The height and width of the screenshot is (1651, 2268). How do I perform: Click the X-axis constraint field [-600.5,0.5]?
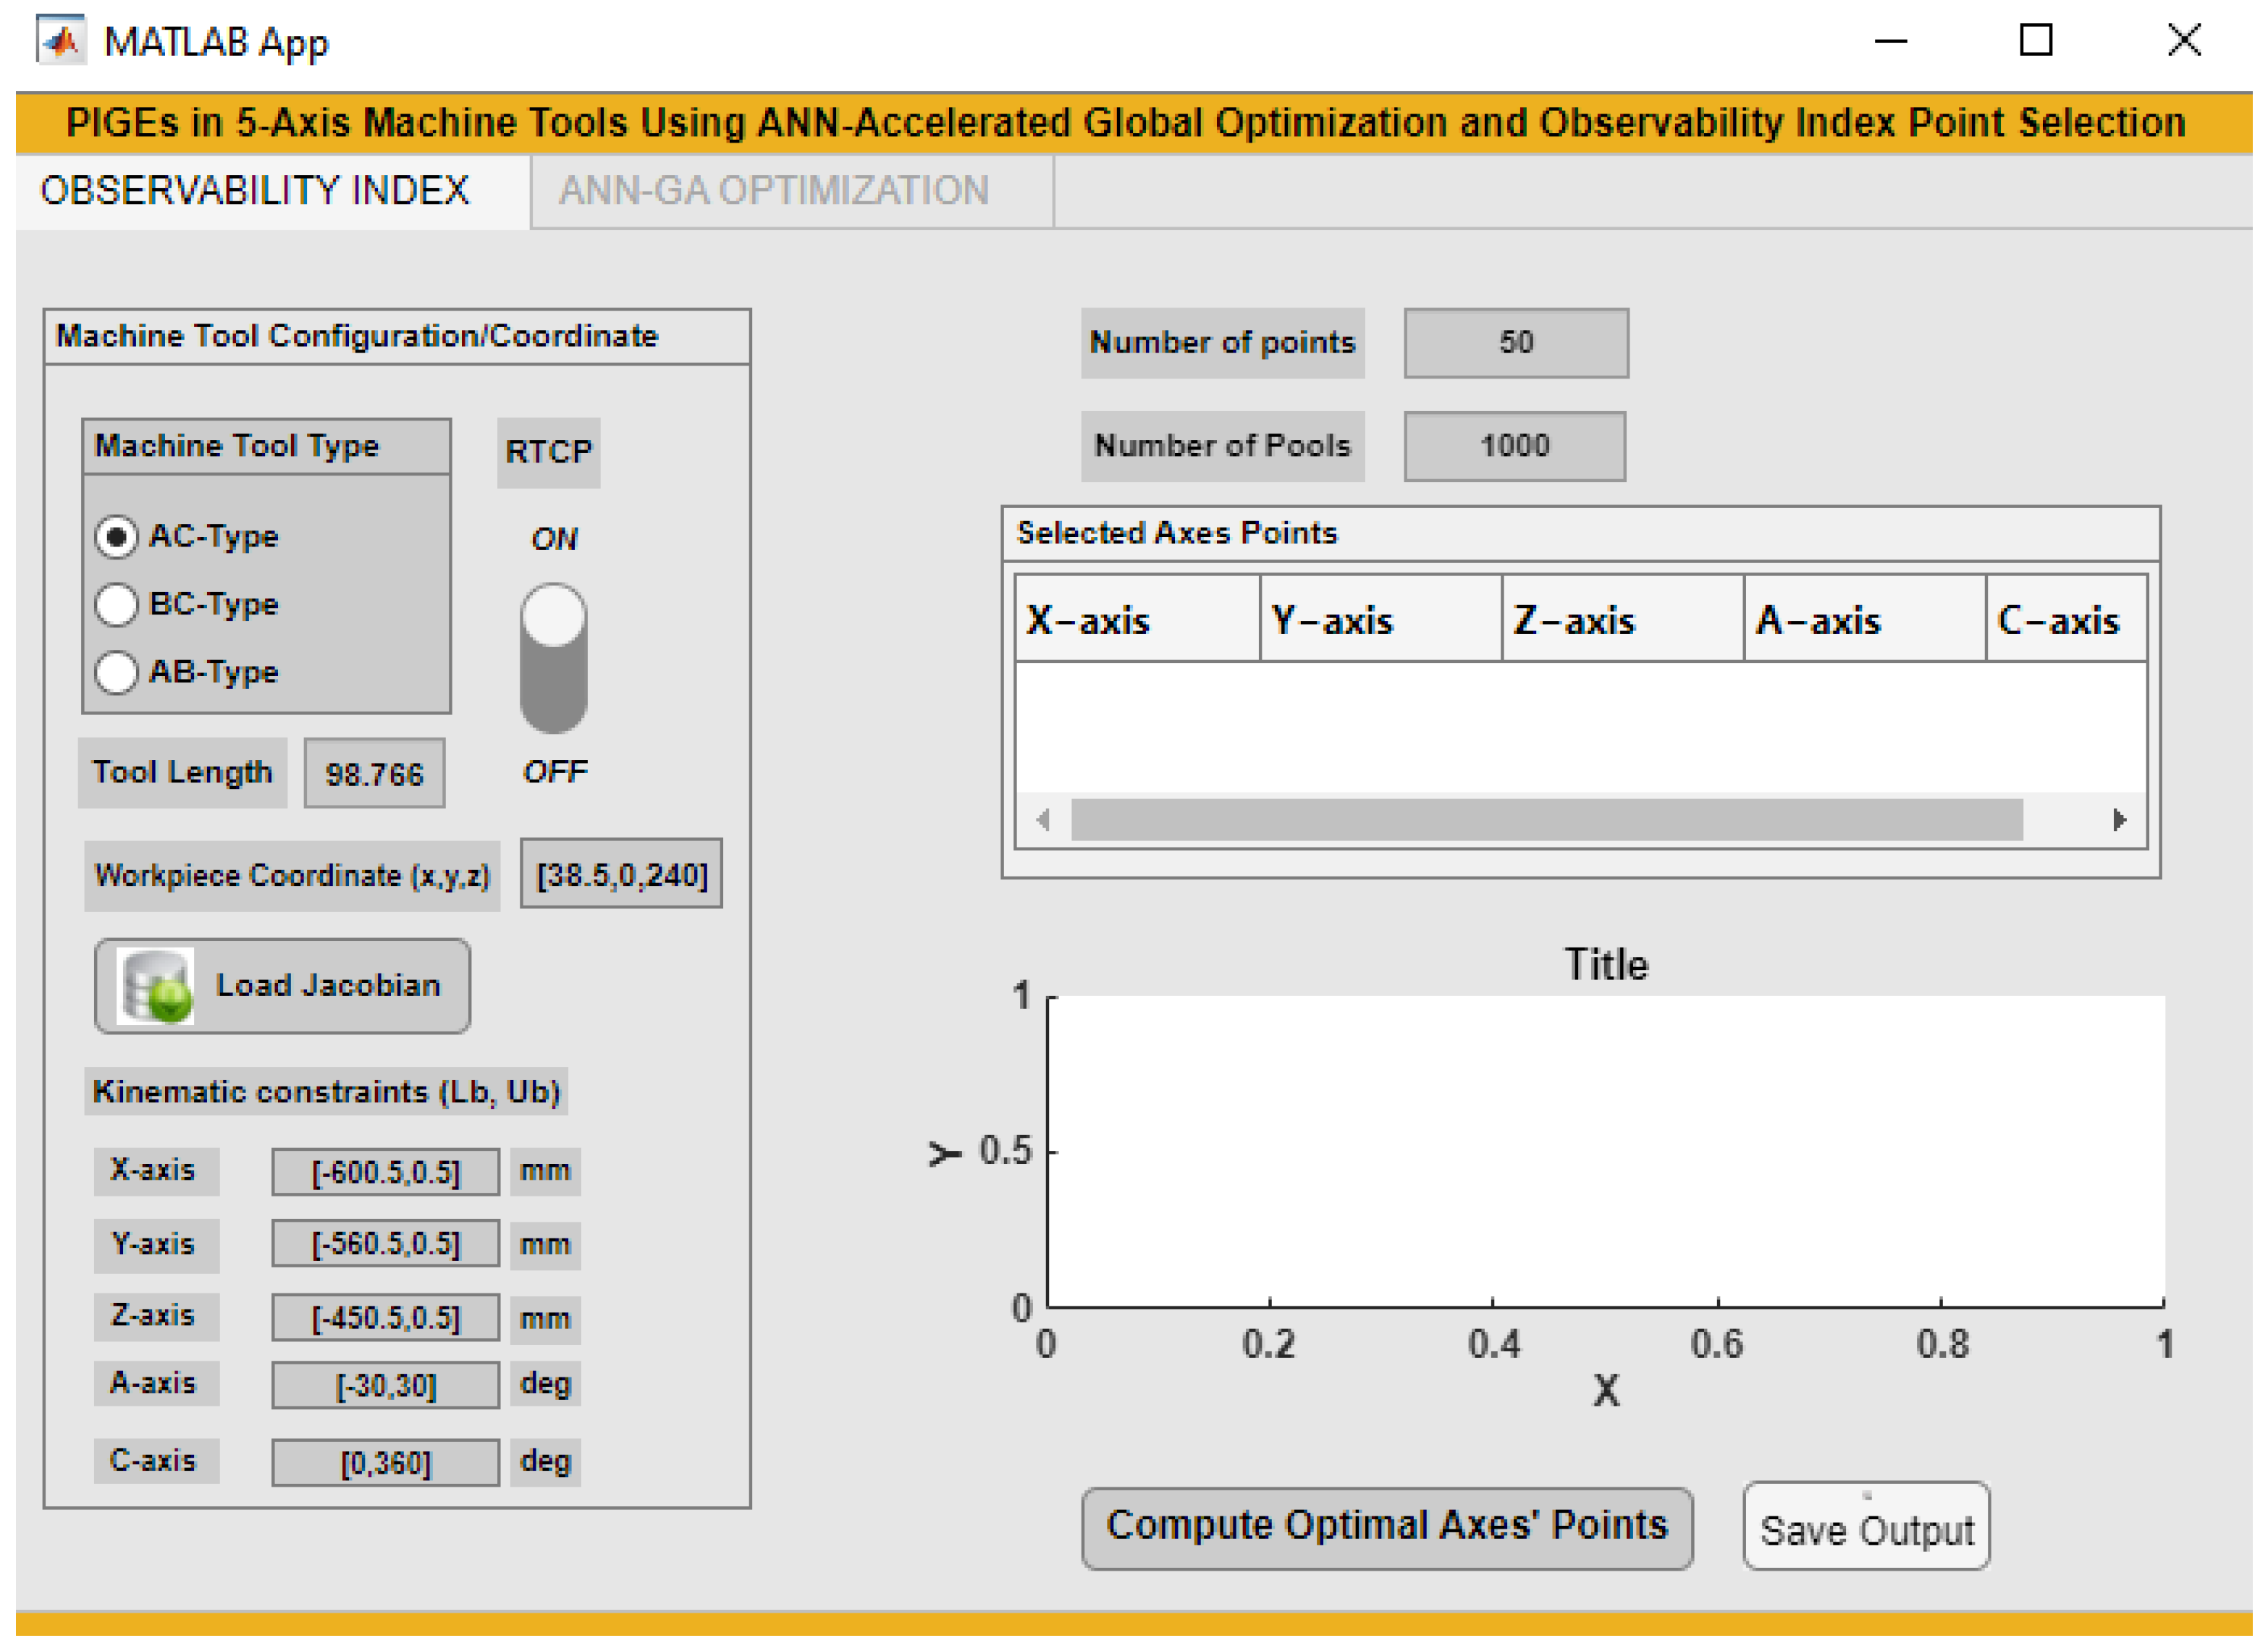point(386,1172)
